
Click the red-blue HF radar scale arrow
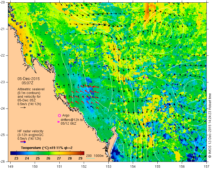click(x=23, y=142)
